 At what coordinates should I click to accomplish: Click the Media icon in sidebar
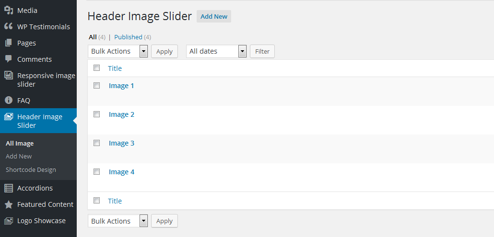(9, 11)
